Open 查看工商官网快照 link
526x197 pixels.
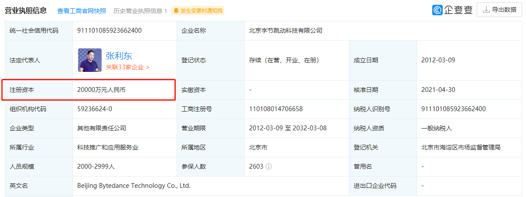coord(82,11)
